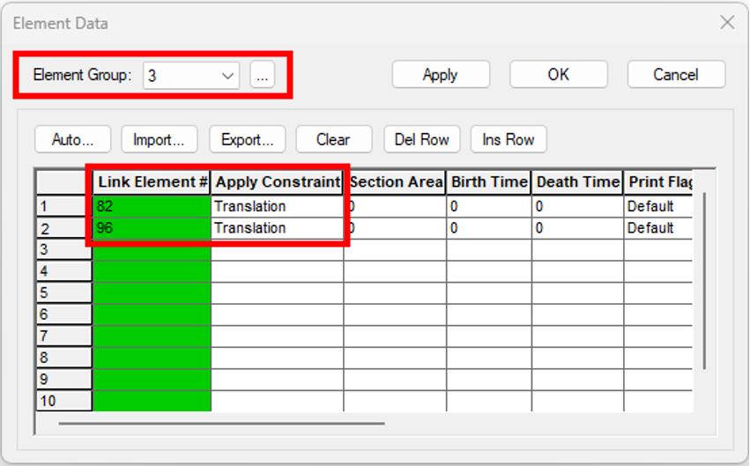
Task: Click the vertical scrollbar of the table
Action: (x=704, y=280)
